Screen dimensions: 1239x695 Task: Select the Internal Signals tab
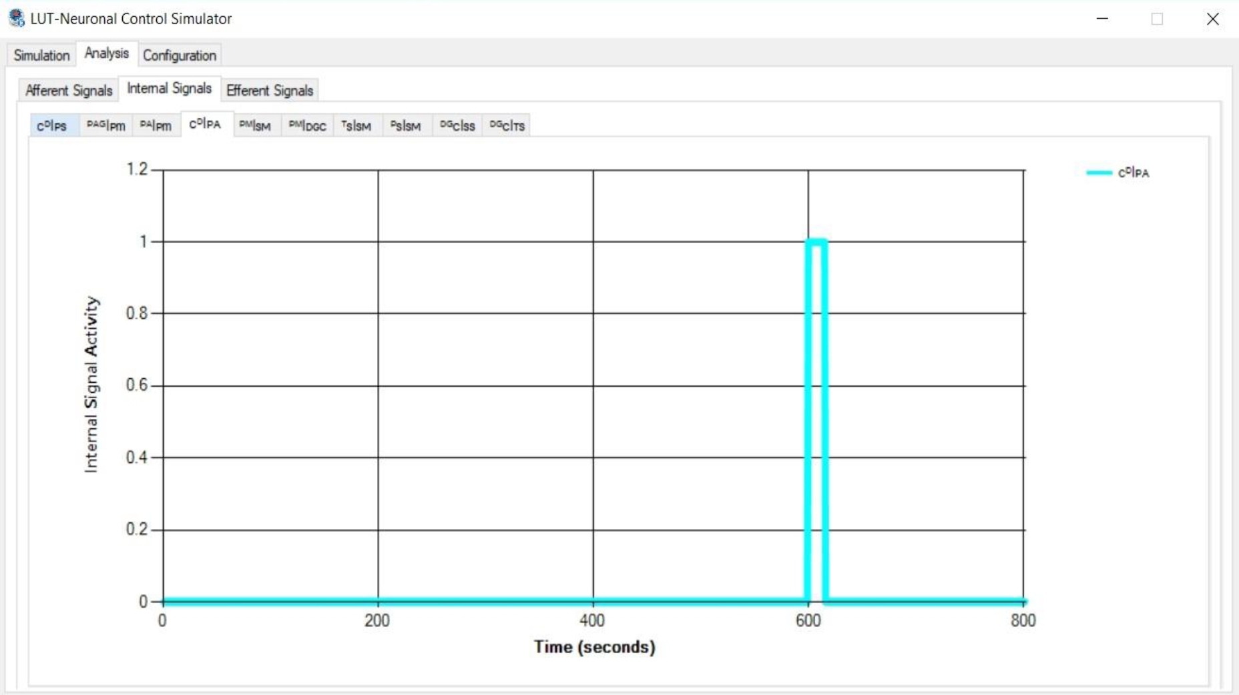[x=169, y=88]
